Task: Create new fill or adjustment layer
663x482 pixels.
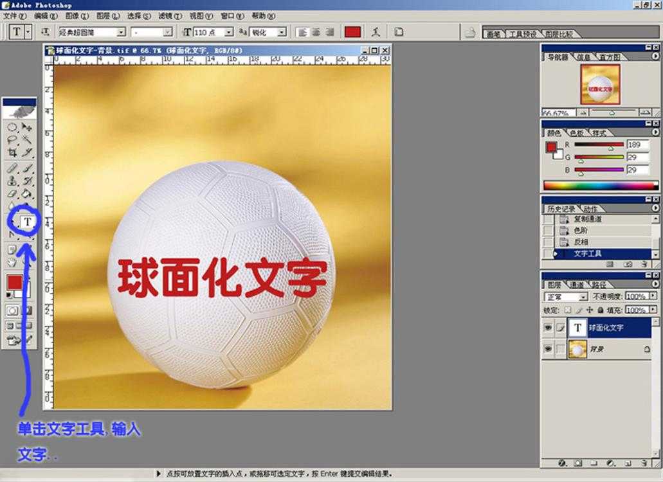Action: pos(610,463)
